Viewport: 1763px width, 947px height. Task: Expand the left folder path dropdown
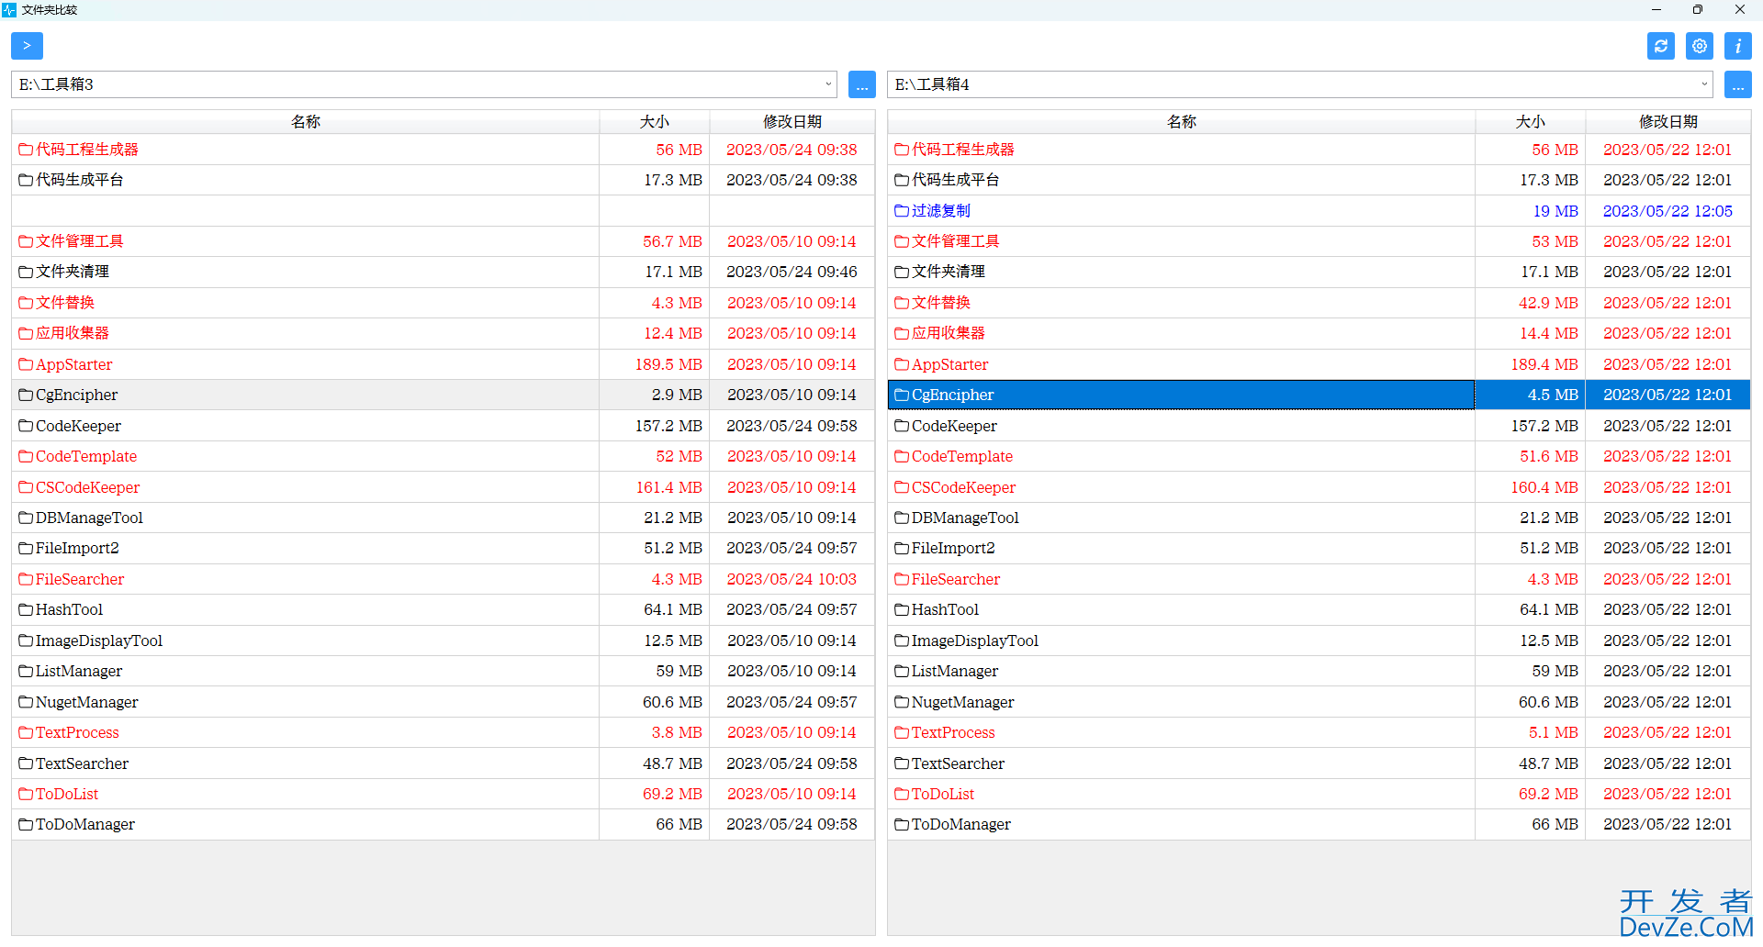pos(827,84)
